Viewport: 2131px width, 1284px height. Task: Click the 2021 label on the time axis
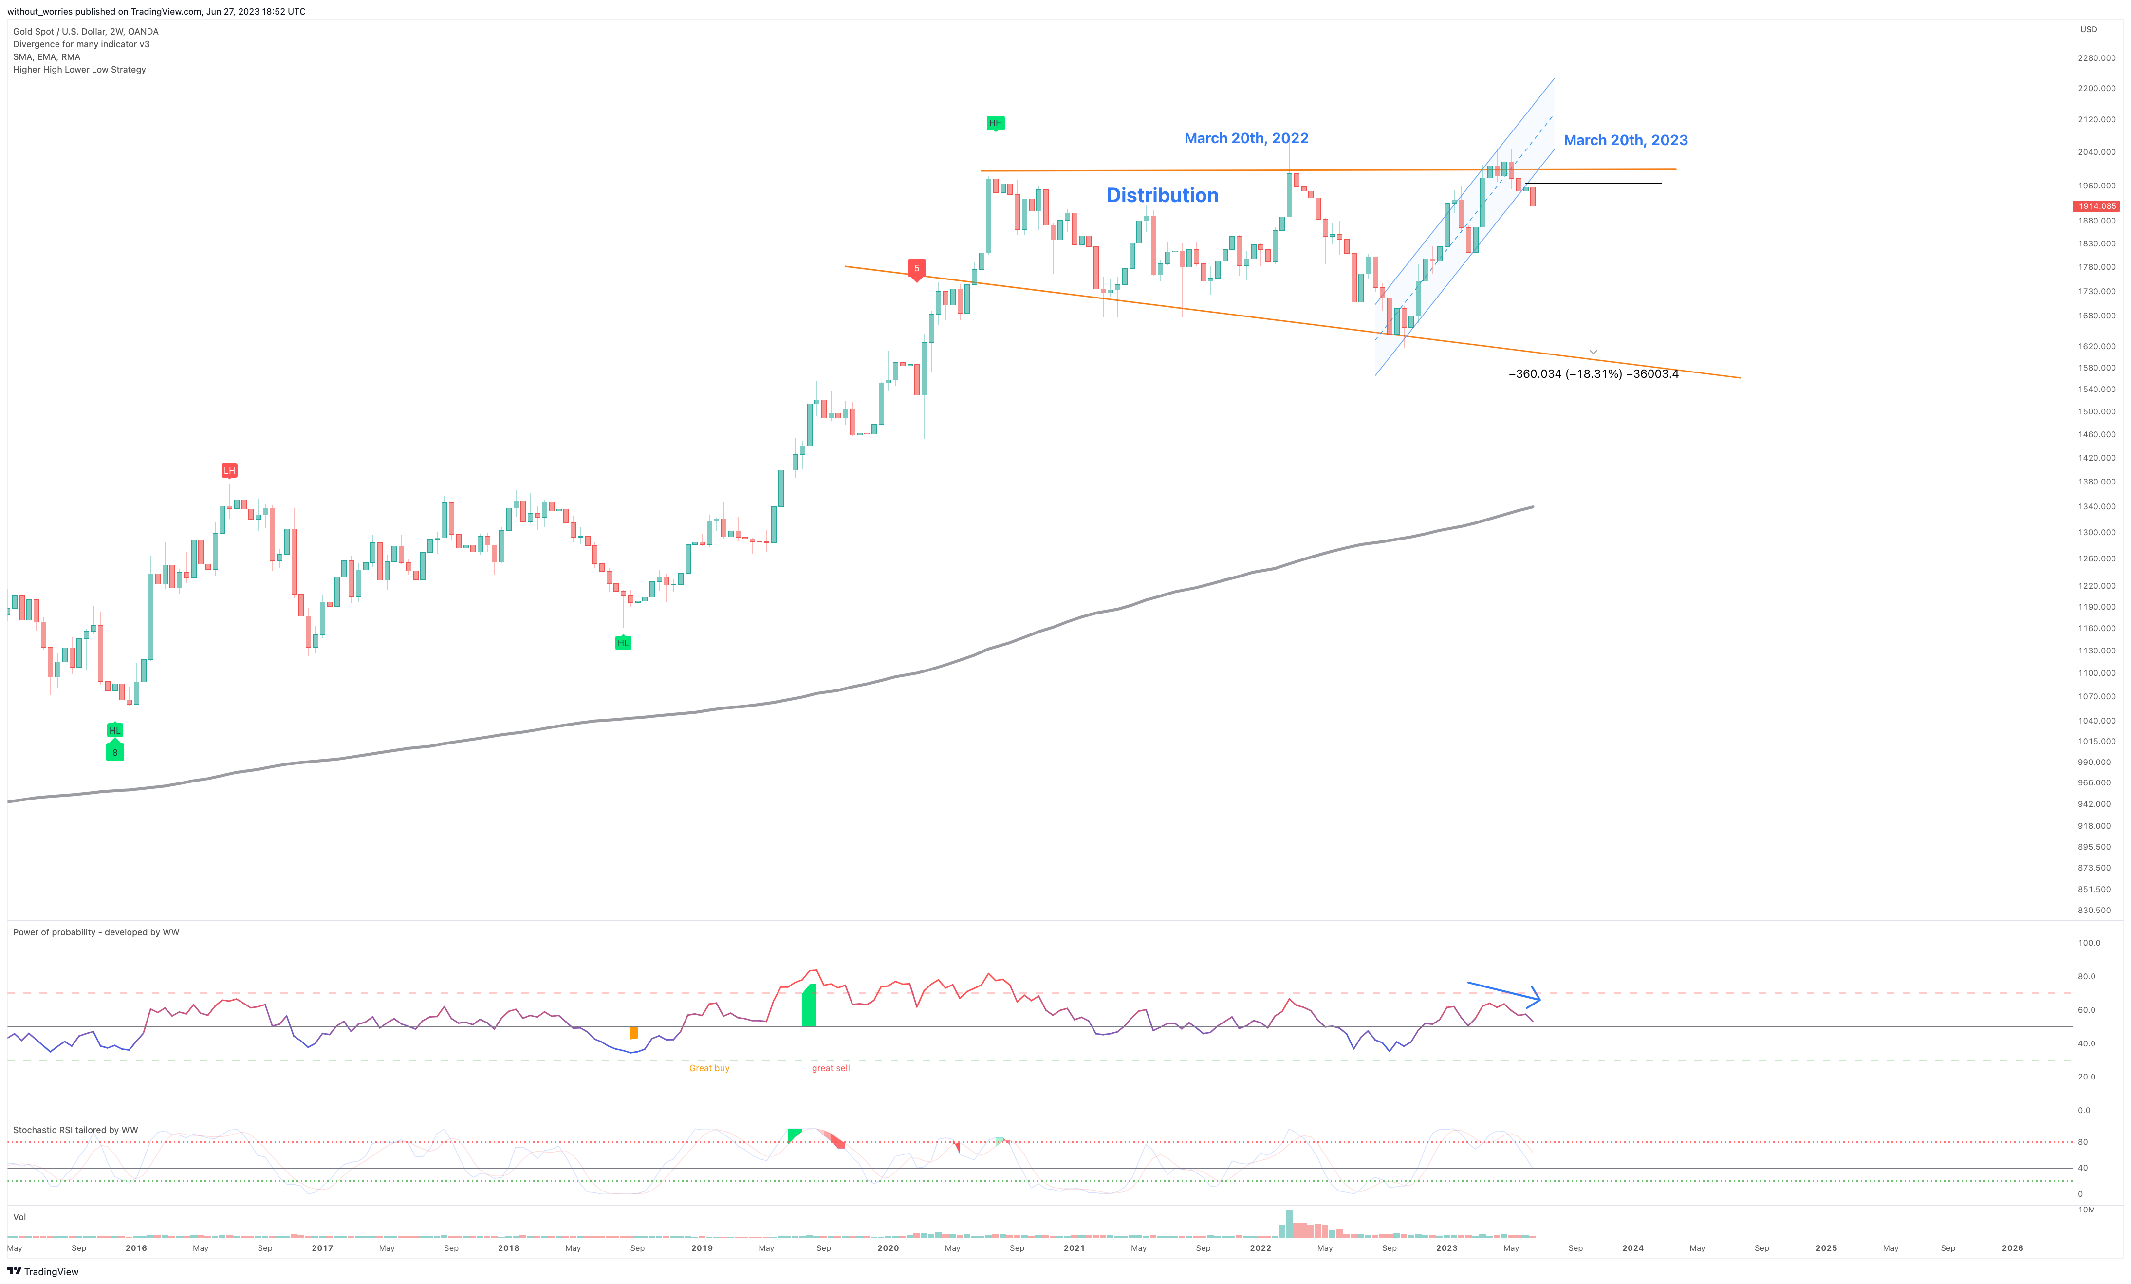tap(1074, 1248)
